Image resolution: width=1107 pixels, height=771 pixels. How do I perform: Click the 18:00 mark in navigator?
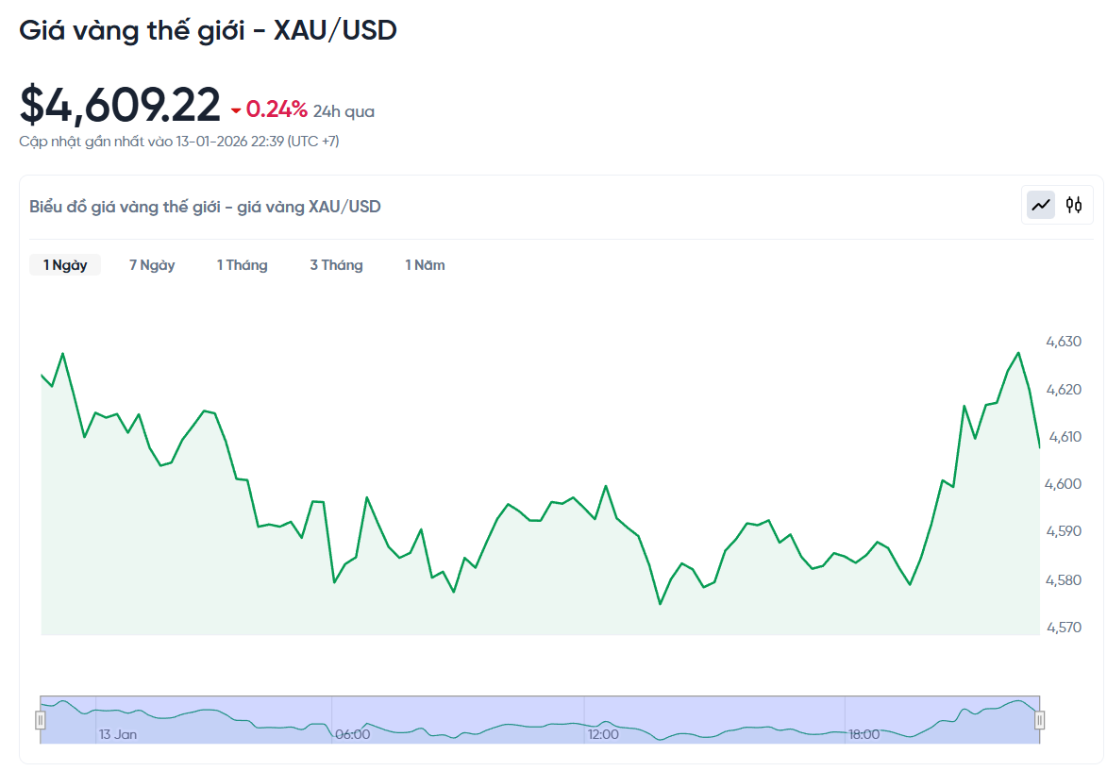[864, 734]
